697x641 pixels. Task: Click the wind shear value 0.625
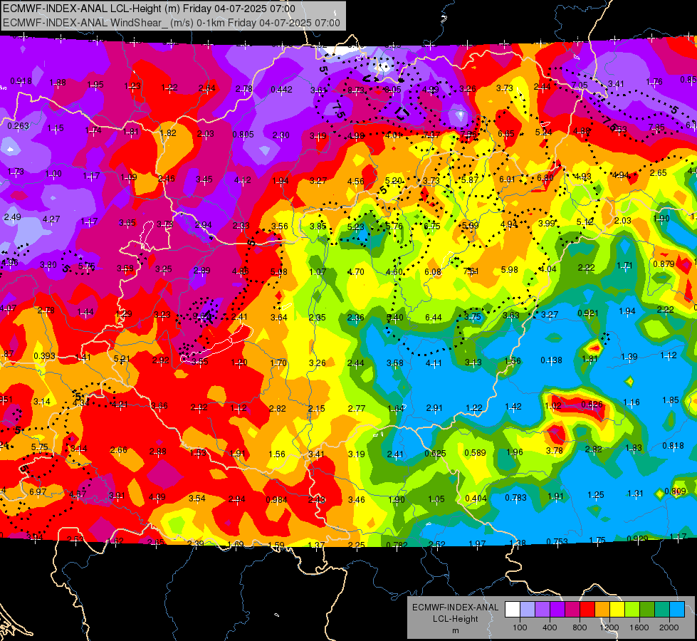click(x=436, y=454)
